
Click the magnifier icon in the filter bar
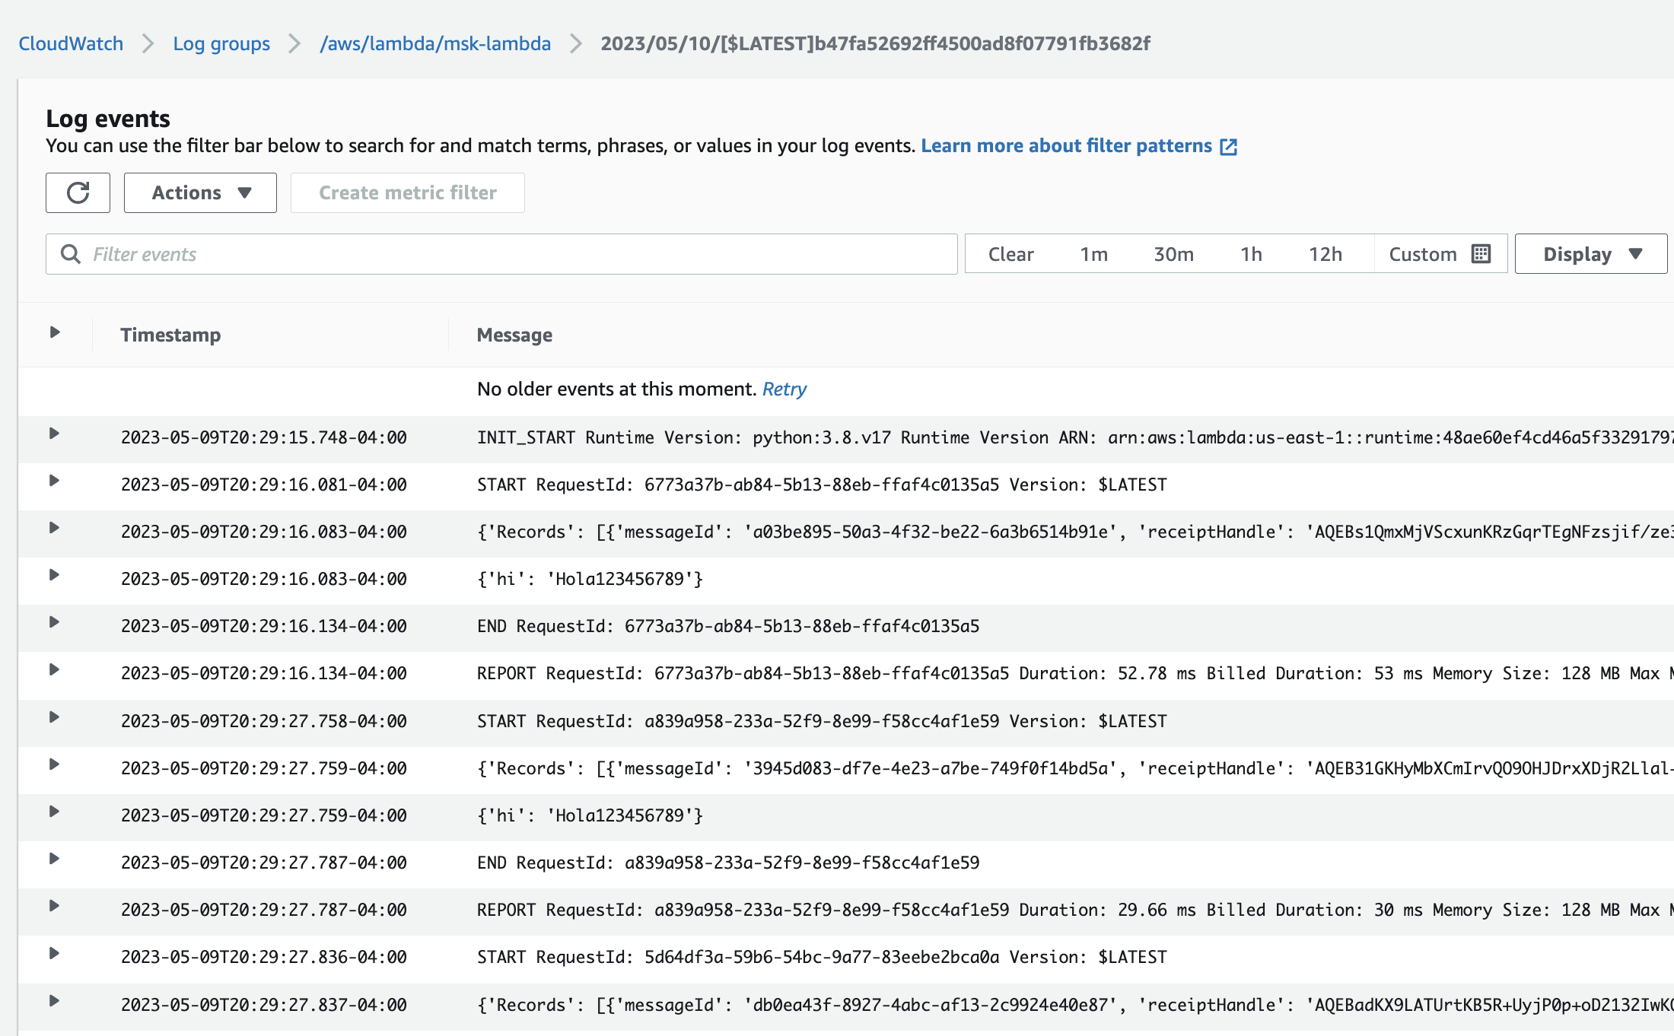click(x=71, y=254)
